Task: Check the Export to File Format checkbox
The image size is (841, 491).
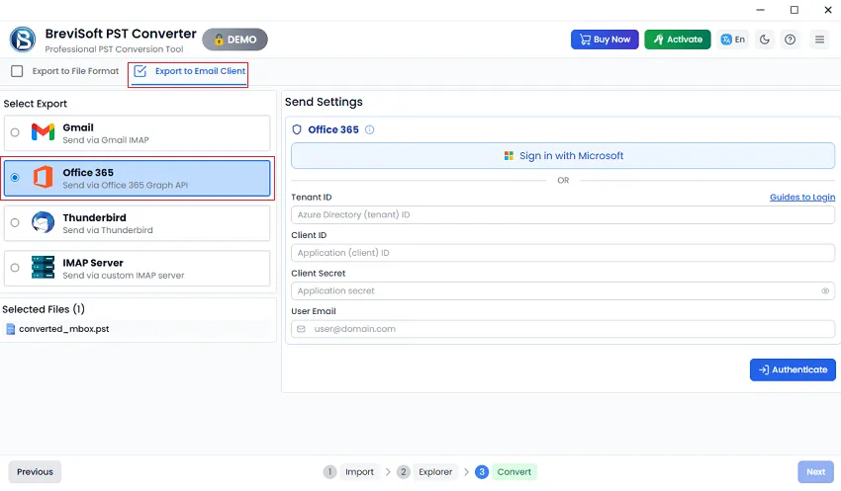Action: coord(17,71)
